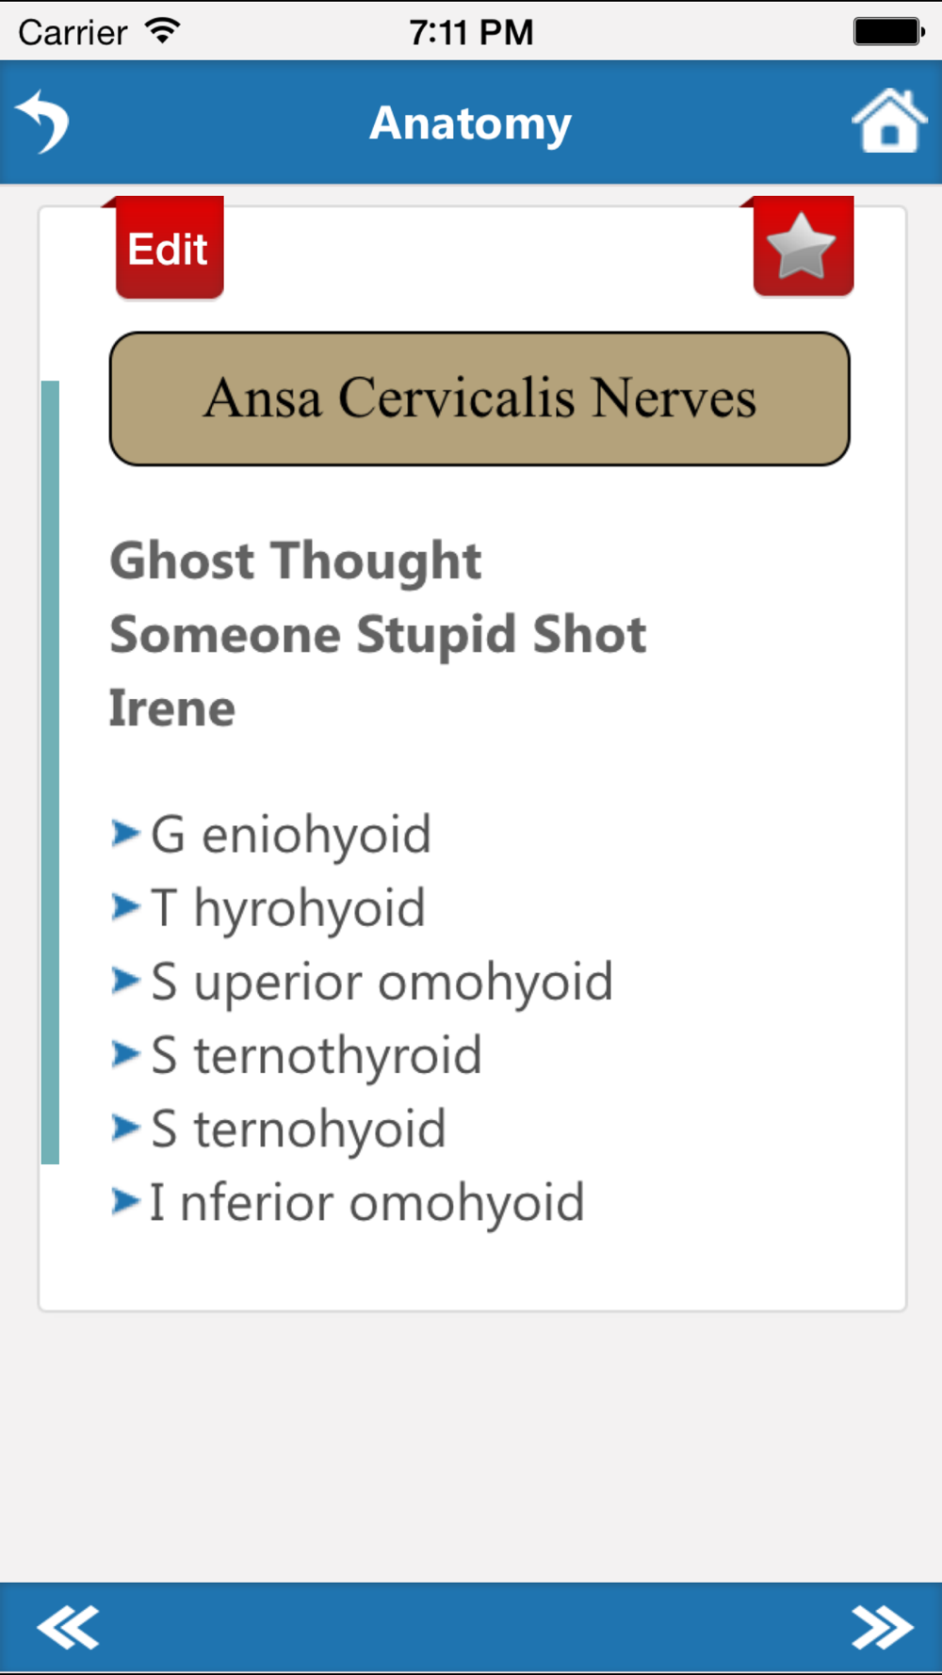The width and height of the screenshot is (942, 1675).
Task: Go to home screen via house icon
Action: coord(889,121)
